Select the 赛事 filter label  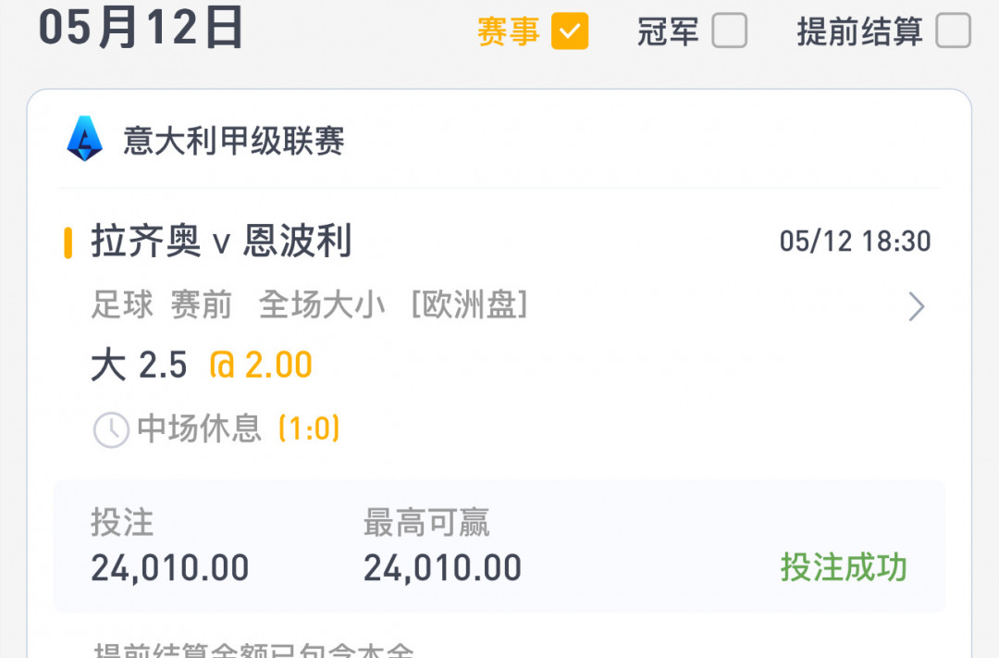click(x=509, y=31)
